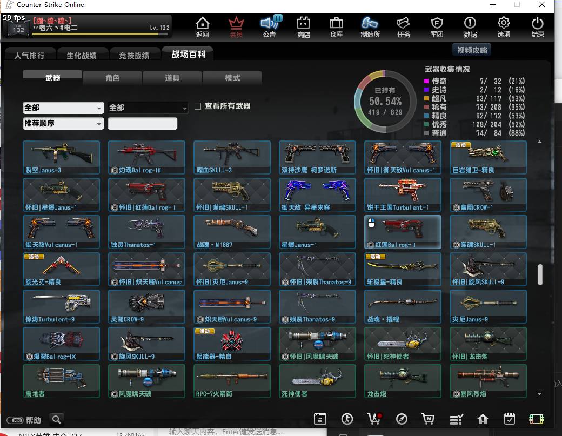This screenshot has height=436, width=562.
Task: Select the RPG-7火箭筒 weapon card
Action: (x=232, y=381)
